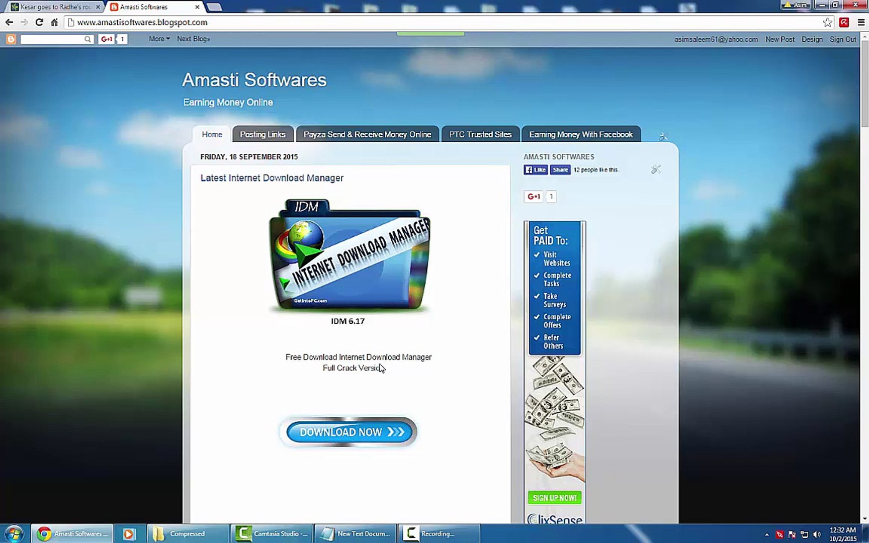The height and width of the screenshot is (543, 869).
Task: Click the red extension icon in toolbar
Action: click(844, 22)
